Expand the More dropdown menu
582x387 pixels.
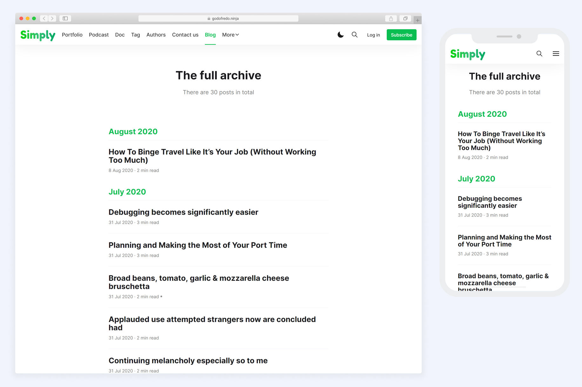(x=230, y=35)
